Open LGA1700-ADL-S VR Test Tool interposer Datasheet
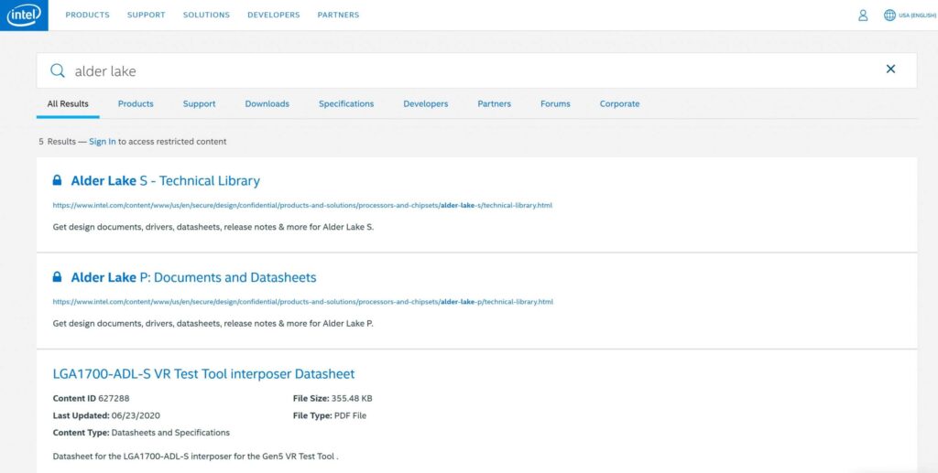Screen dimensions: 938x473 pyautogui.click(x=203, y=374)
